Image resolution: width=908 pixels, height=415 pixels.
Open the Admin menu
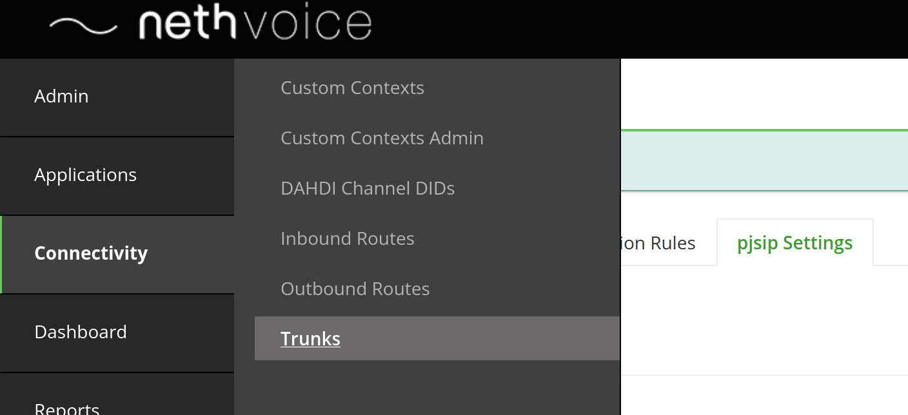117,97
